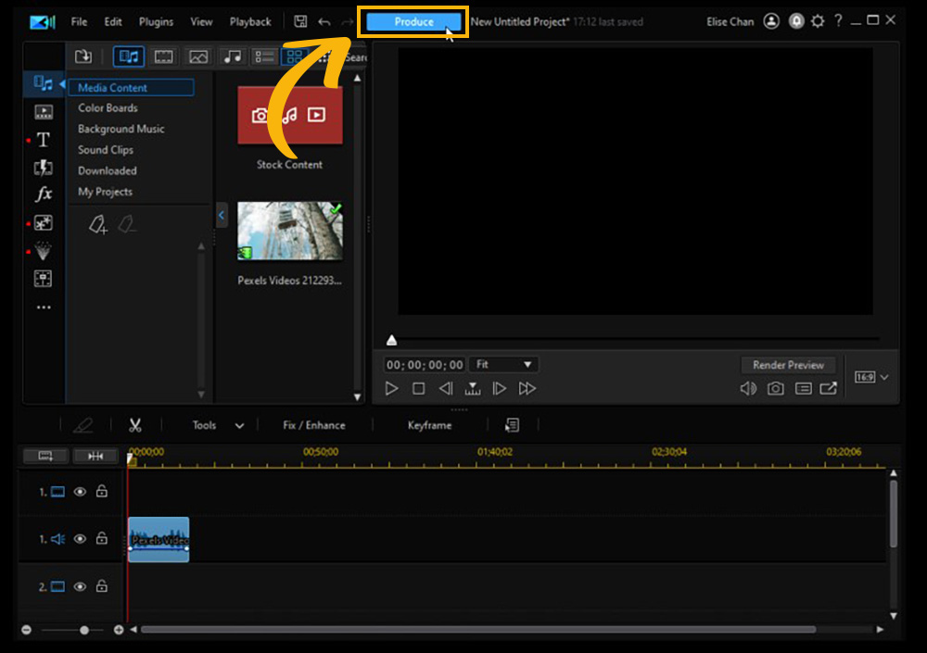Select the Transition Room icon
927x653 pixels.
(x=43, y=168)
